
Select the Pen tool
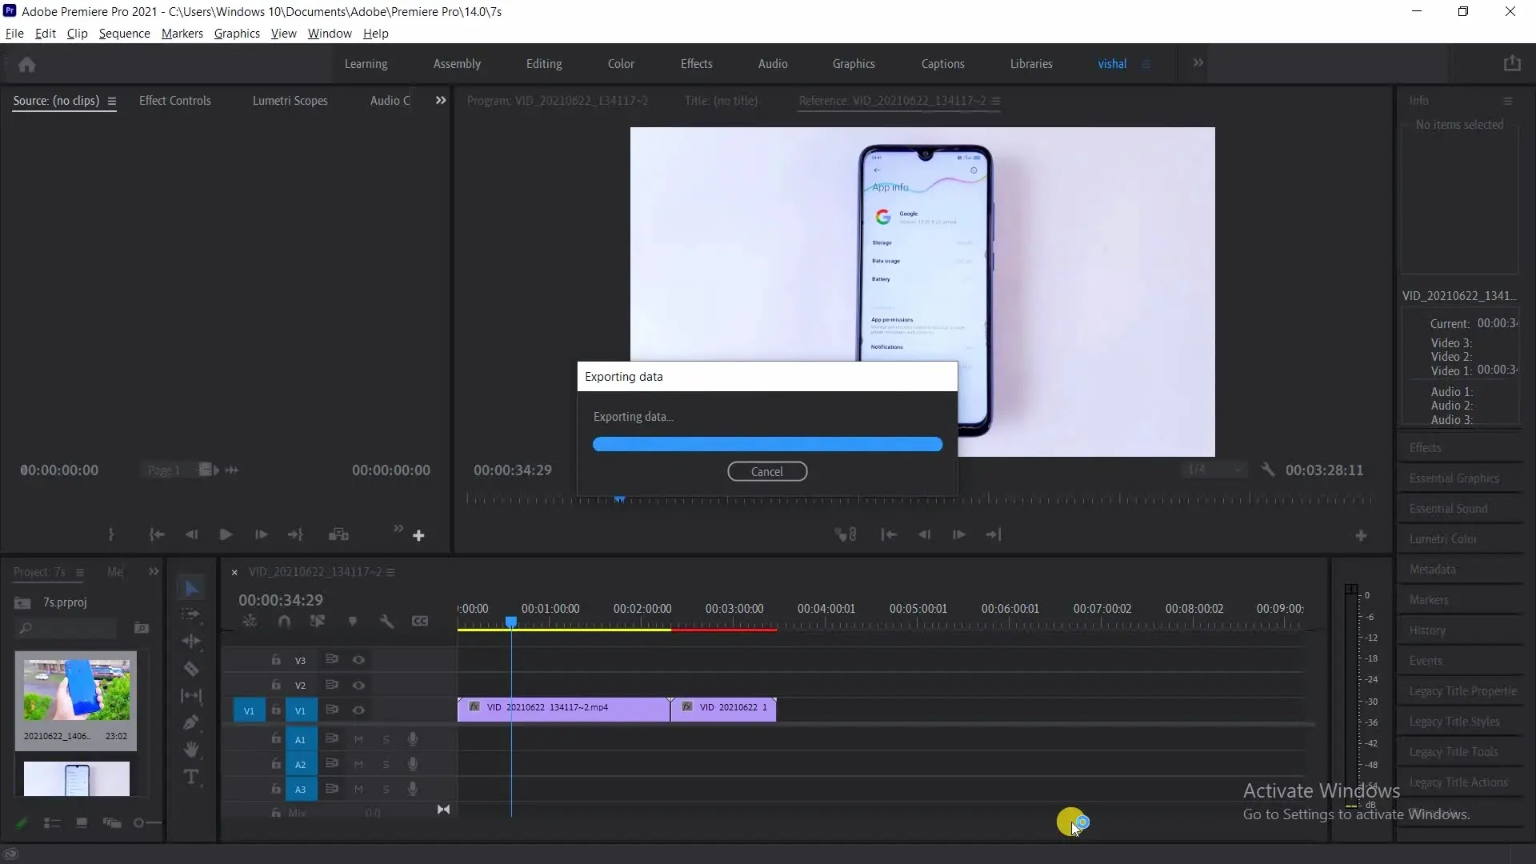click(191, 722)
